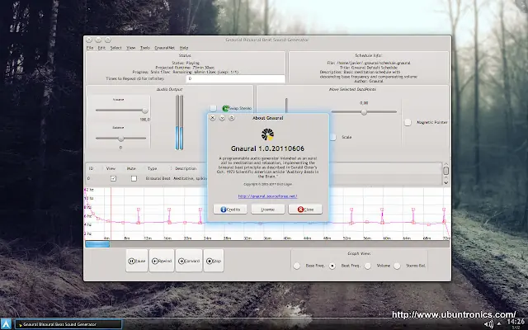Click the system tray volume icon
The width and height of the screenshot is (528, 330).
[x=488, y=324]
